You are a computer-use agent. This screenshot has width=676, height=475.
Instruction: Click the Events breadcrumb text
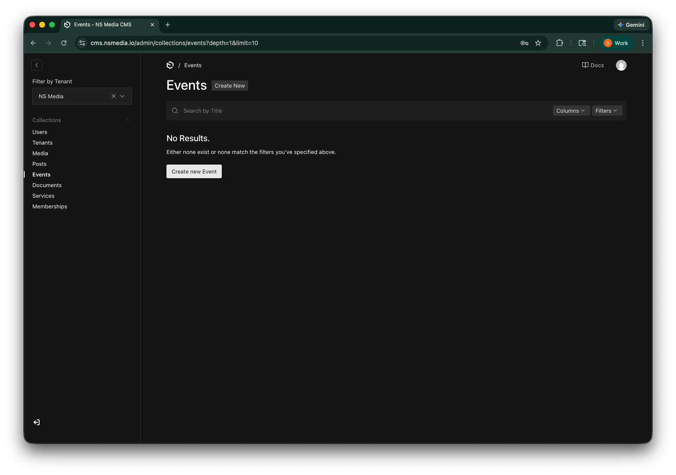(193, 65)
